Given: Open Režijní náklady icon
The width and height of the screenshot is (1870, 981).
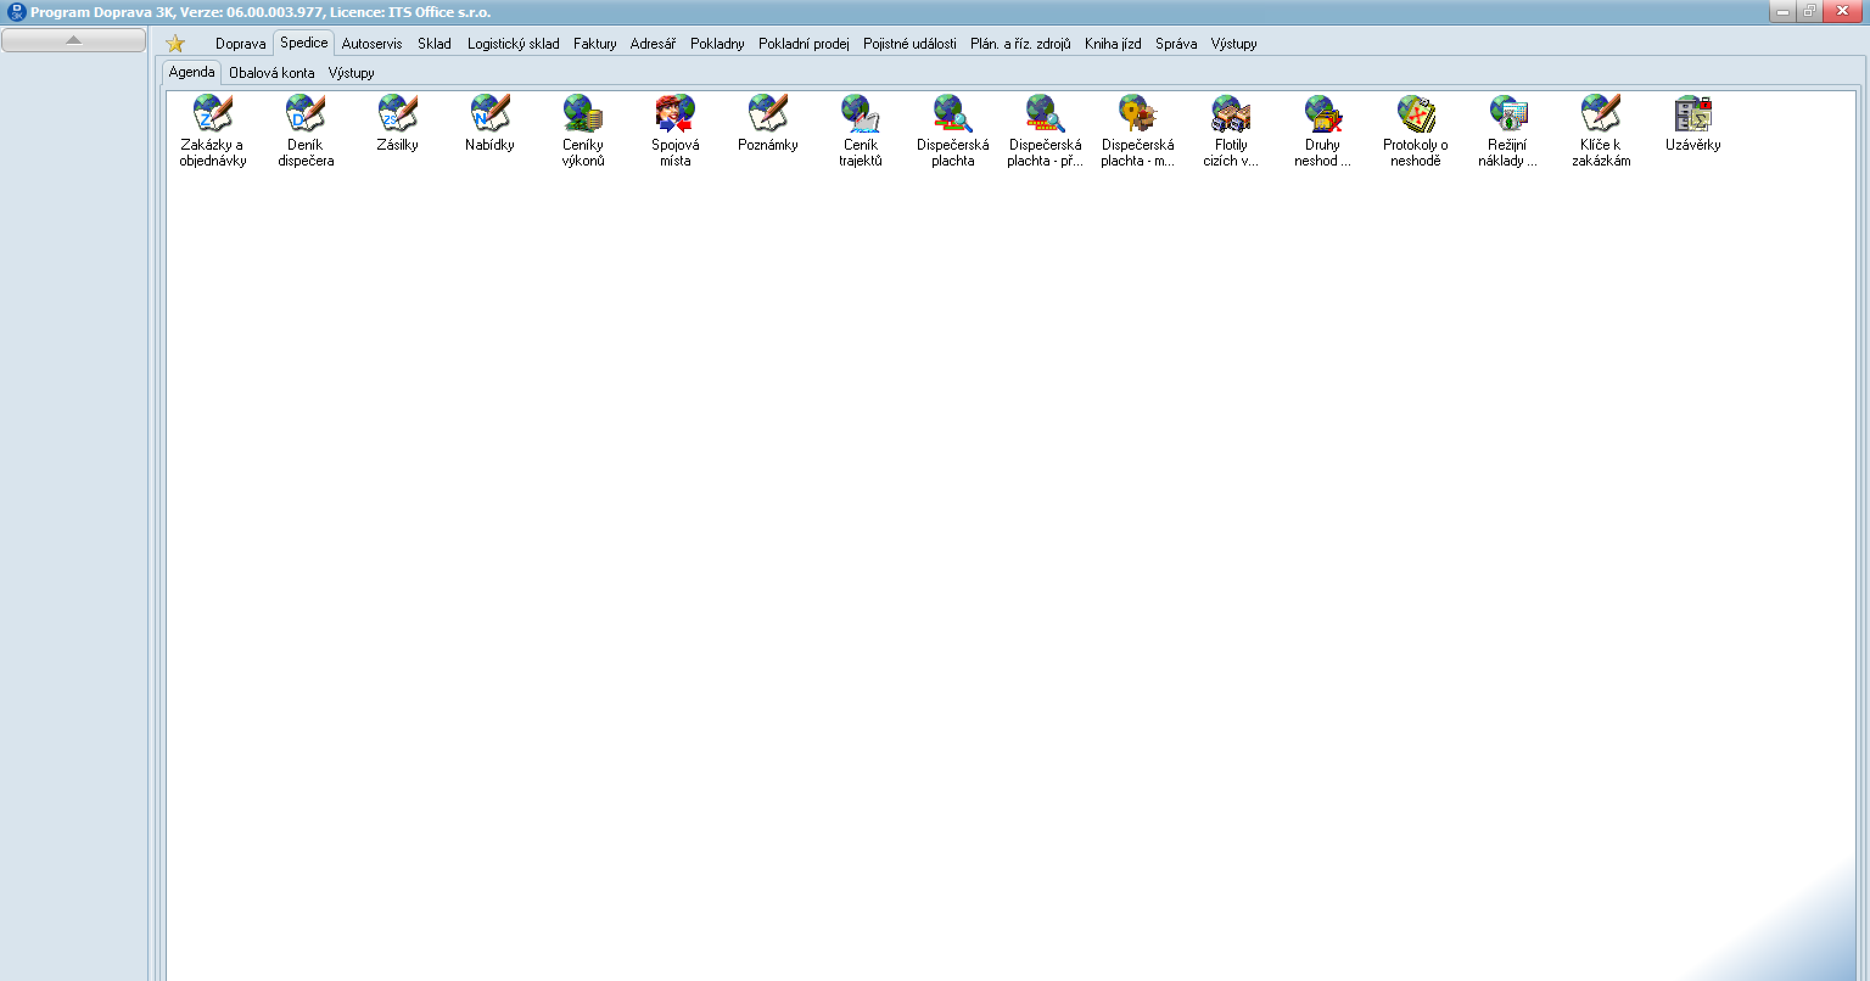Looking at the screenshot, I should 1508,131.
